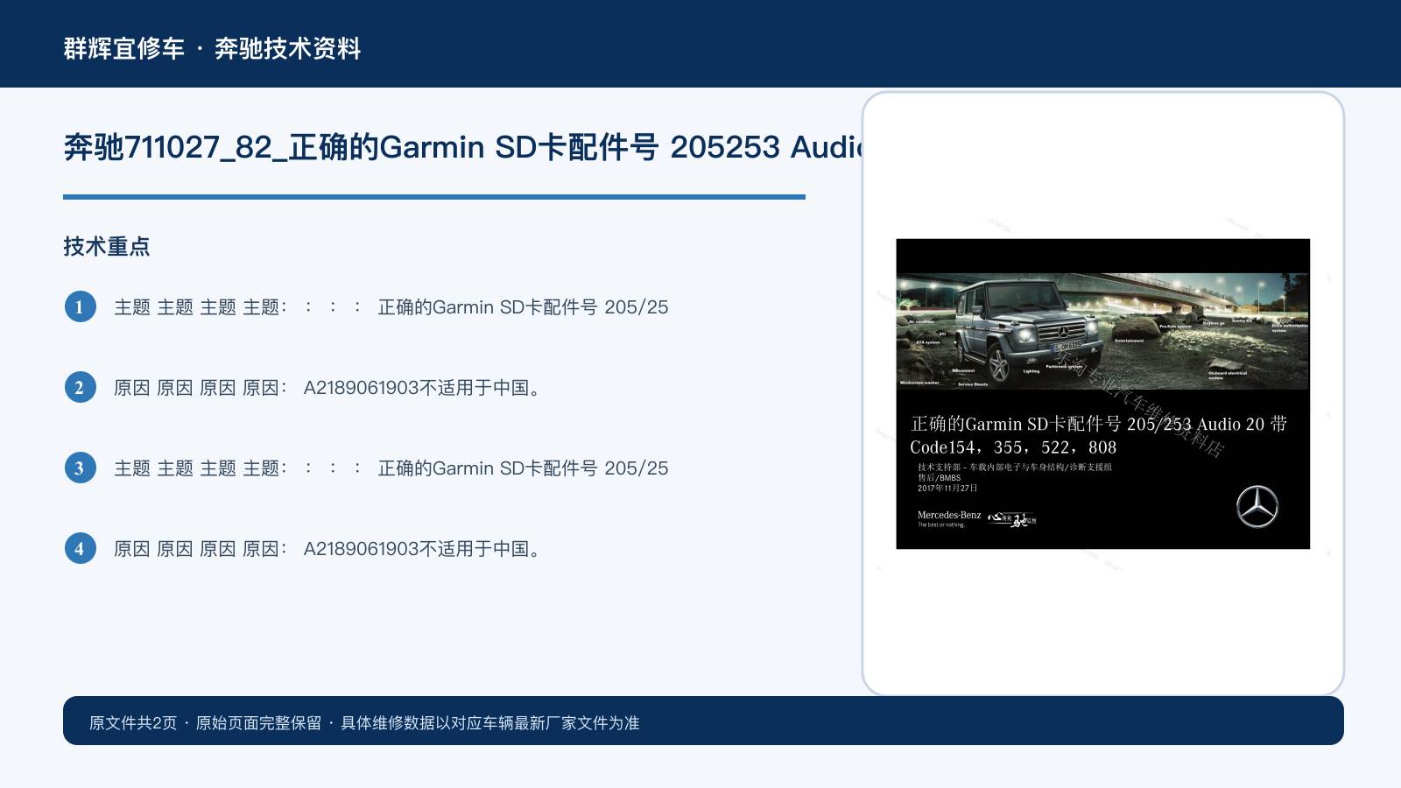Click the number 2 circle badge
The height and width of the screenshot is (788, 1401).
[x=80, y=387]
